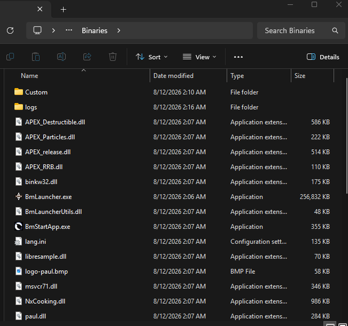348x326 pixels.
Task: Click the Search Binaries field
Action: 301,30
